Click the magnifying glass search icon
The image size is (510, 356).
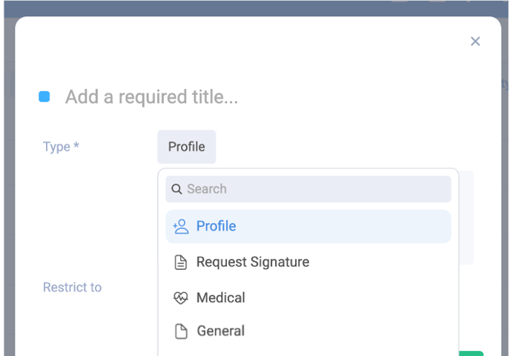tap(176, 189)
